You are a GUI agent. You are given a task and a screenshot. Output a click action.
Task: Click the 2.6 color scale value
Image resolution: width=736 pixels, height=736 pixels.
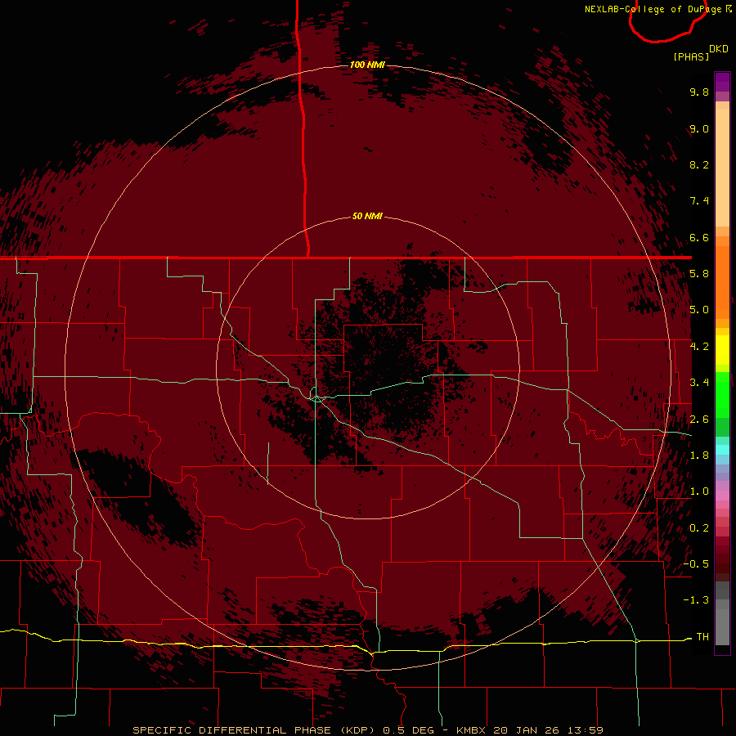pyautogui.click(x=699, y=420)
